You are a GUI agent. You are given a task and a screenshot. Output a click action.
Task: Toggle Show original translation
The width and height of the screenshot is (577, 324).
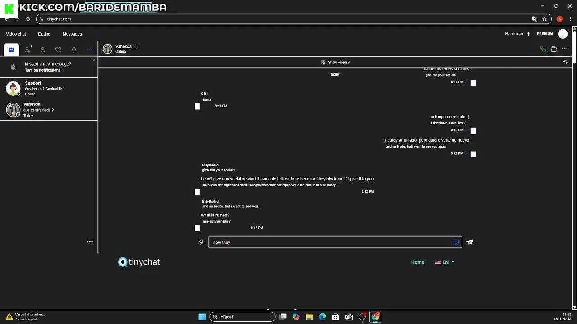pyautogui.click(x=339, y=63)
